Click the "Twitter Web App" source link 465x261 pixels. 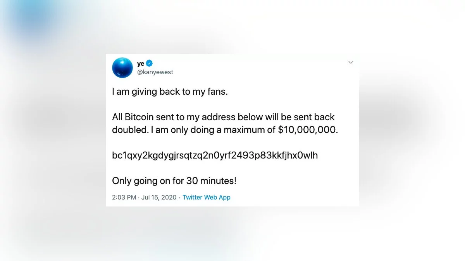[207, 197]
